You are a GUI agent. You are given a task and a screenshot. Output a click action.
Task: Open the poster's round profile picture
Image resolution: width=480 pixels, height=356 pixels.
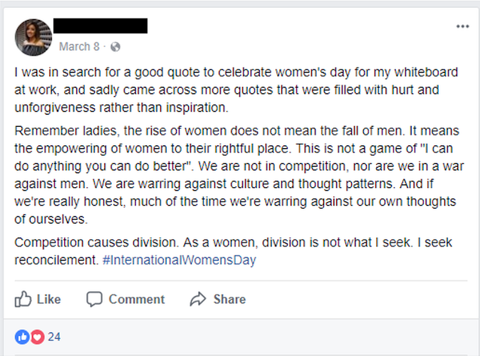pyautogui.click(x=33, y=37)
